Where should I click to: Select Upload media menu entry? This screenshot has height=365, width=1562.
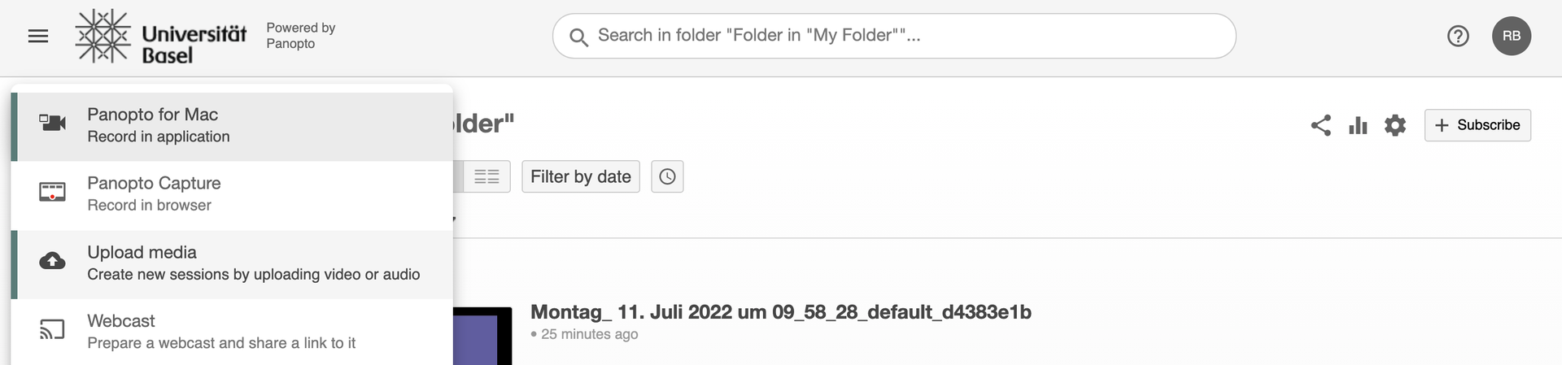pyautogui.click(x=232, y=263)
